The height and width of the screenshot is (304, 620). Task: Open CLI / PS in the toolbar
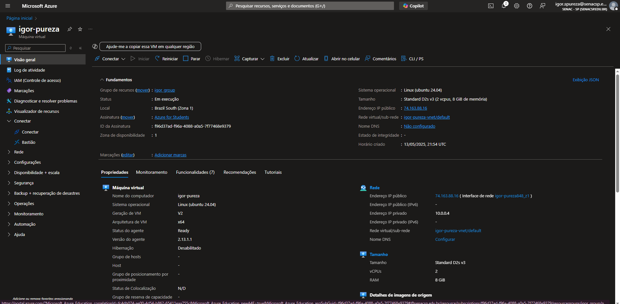tap(412, 59)
